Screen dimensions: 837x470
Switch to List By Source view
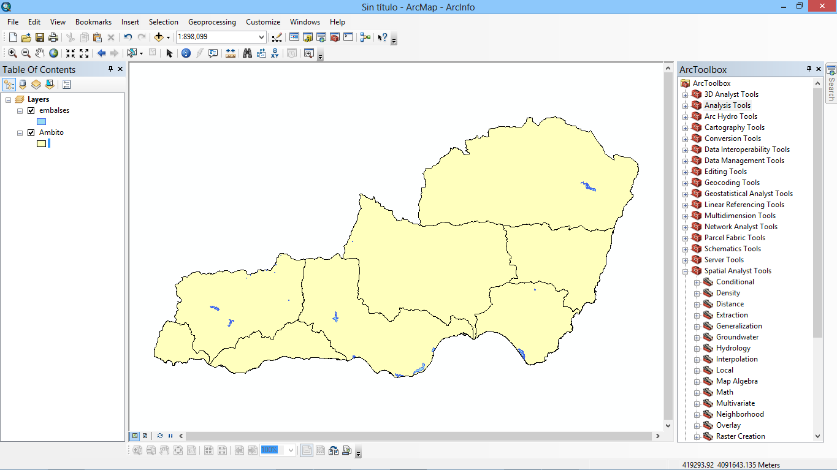click(23, 85)
